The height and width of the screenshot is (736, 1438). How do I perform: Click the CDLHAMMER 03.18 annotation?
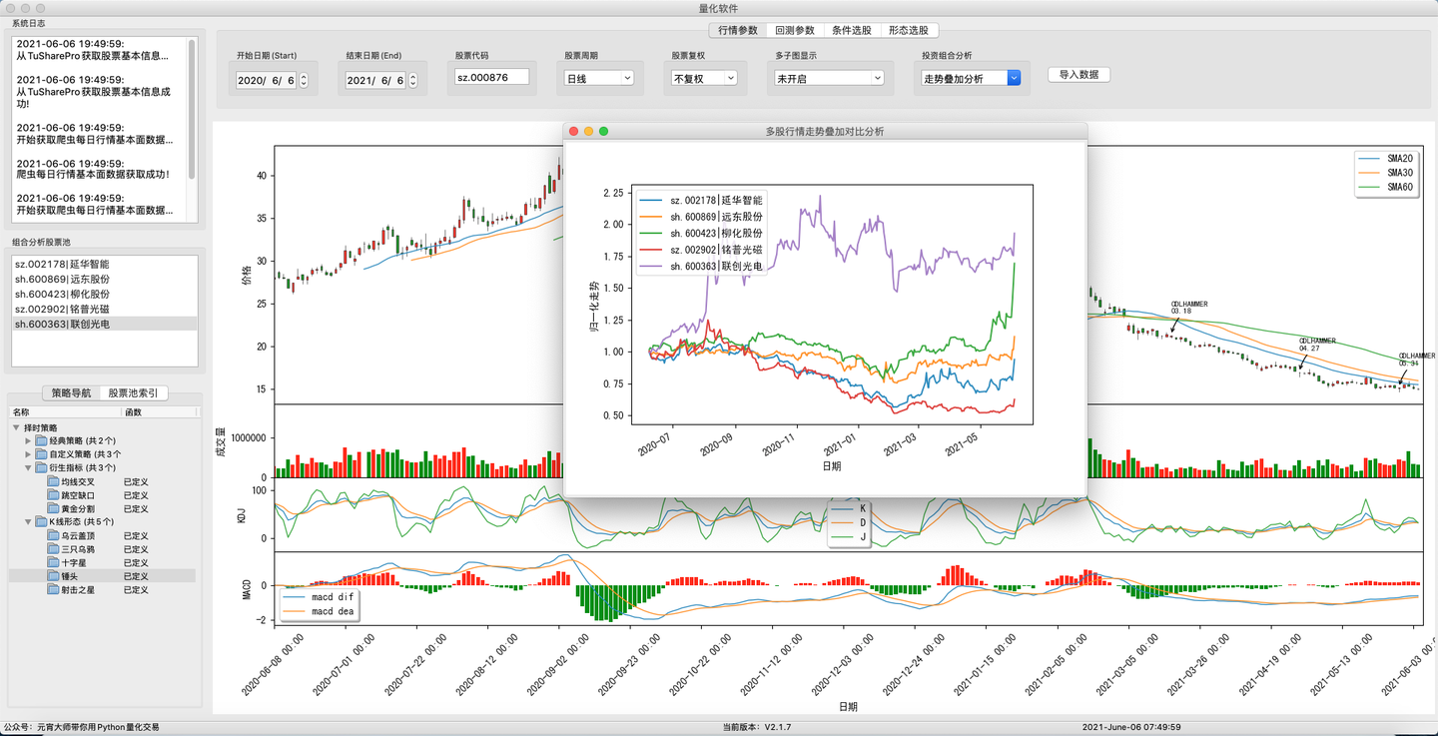pos(1189,307)
